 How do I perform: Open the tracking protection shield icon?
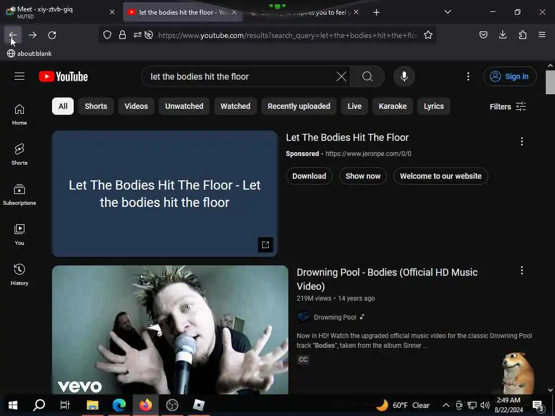pos(107,35)
